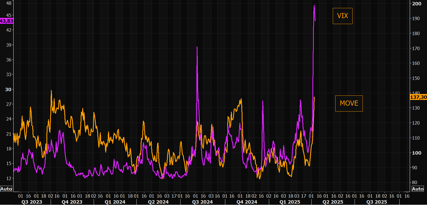The width and height of the screenshot is (427, 205).
Task: Choose Q2 2025 on the time axis
Action: [333, 202]
